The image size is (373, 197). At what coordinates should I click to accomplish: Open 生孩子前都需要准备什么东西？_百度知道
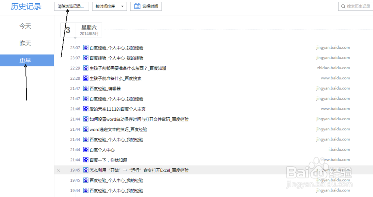(x=128, y=68)
